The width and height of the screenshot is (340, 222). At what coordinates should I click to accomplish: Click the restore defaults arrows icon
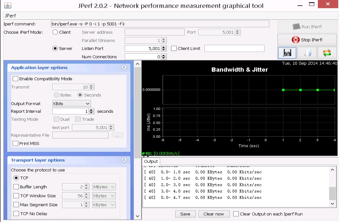(x=327, y=53)
